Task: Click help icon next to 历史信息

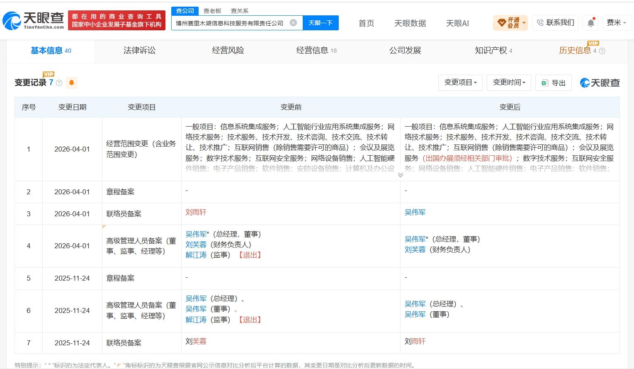Action: point(602,51)
